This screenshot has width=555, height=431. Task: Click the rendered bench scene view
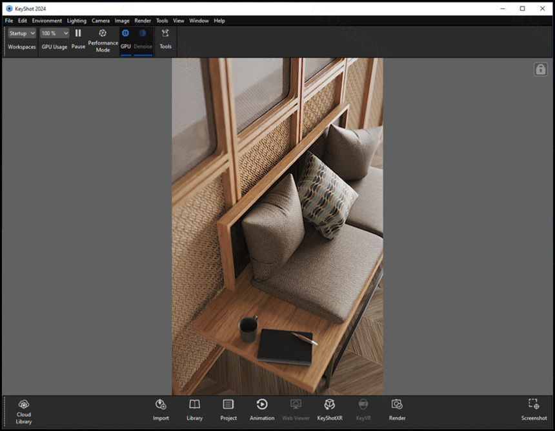pyautogui.click(x=277, y=226)
